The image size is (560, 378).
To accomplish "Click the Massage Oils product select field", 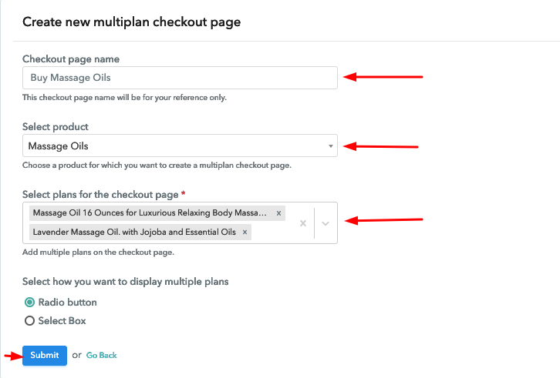I will point(180,146).
